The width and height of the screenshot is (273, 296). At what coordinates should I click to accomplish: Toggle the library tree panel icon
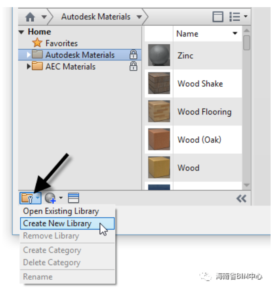click(x=218, y=17)
